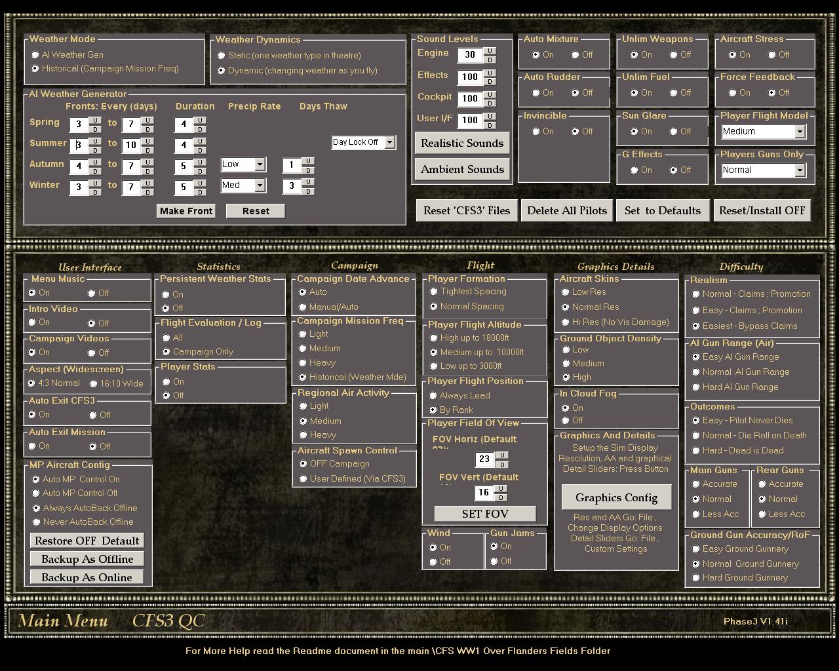Increase FOV Horiz value with U
Screen dimensions: 839x671
coord(501,455)
